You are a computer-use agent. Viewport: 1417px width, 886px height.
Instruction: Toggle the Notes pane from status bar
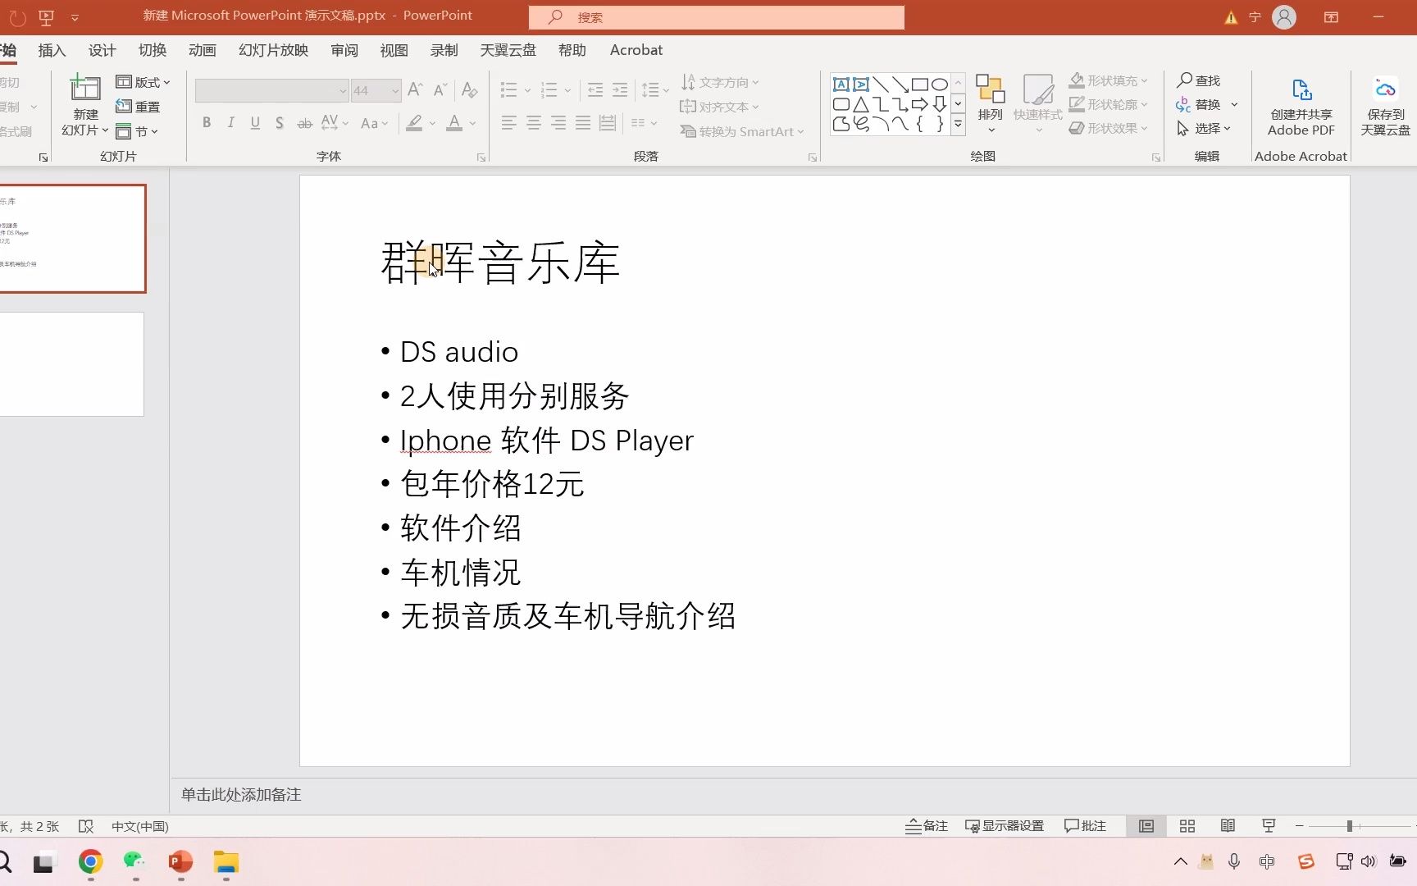tap(927, 826)
